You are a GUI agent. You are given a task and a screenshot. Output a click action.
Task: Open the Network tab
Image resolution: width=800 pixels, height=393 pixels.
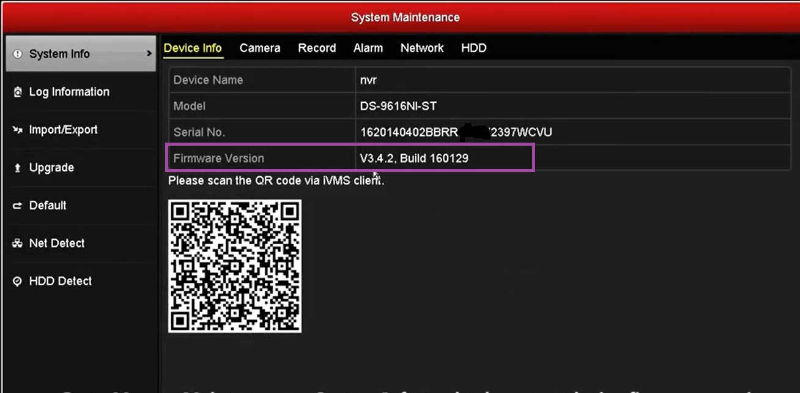point(422,48)
